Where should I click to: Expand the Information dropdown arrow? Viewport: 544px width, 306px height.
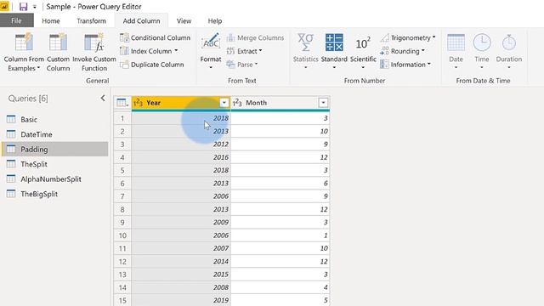428,65
